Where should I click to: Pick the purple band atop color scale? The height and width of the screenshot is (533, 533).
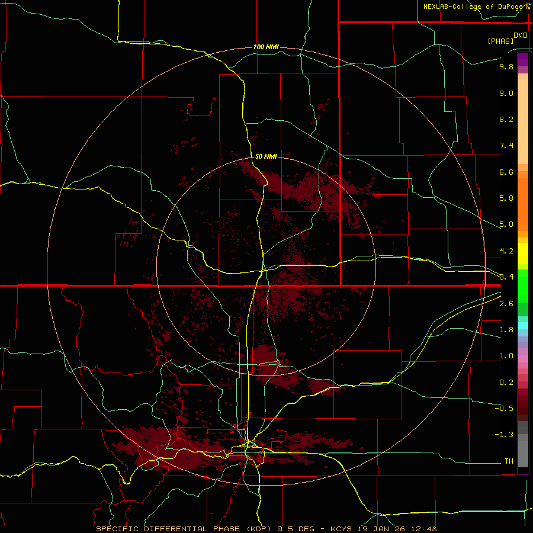tap(523, 59)
